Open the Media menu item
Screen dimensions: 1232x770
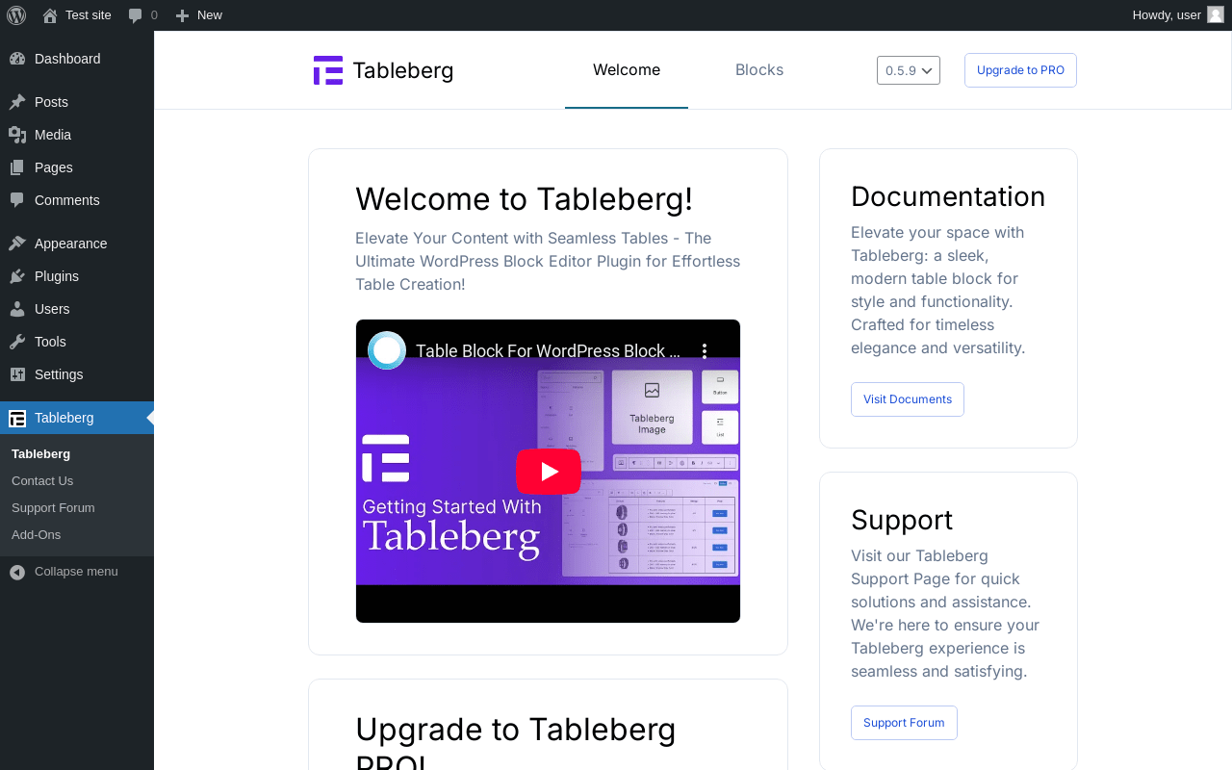click(77, 135)
